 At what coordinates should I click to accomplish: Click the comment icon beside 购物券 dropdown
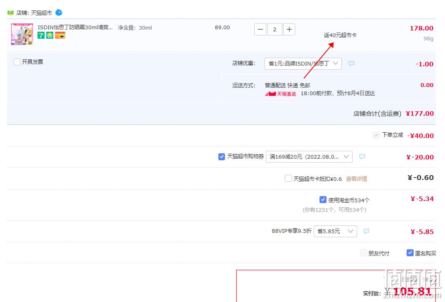(362, 157)
